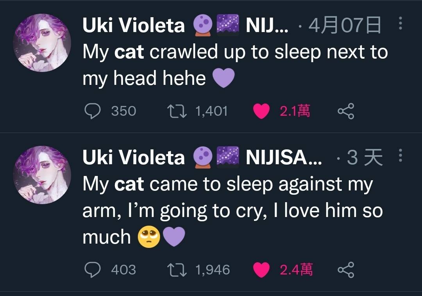Open replies on the first tweet
This screenshot has width=422, height=296.
[93, 111]
